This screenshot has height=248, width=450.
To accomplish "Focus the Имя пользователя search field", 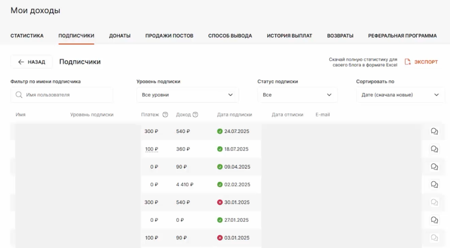I will click(x=62, y=95).
